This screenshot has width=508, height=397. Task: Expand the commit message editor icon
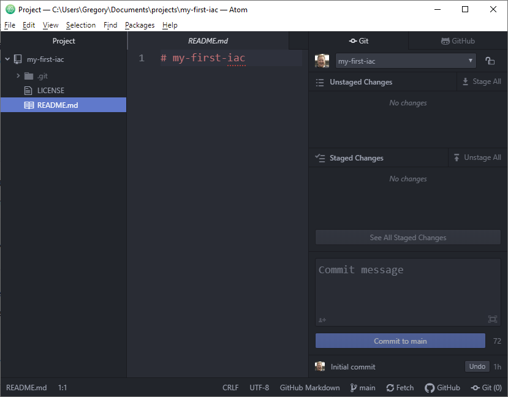493,319
